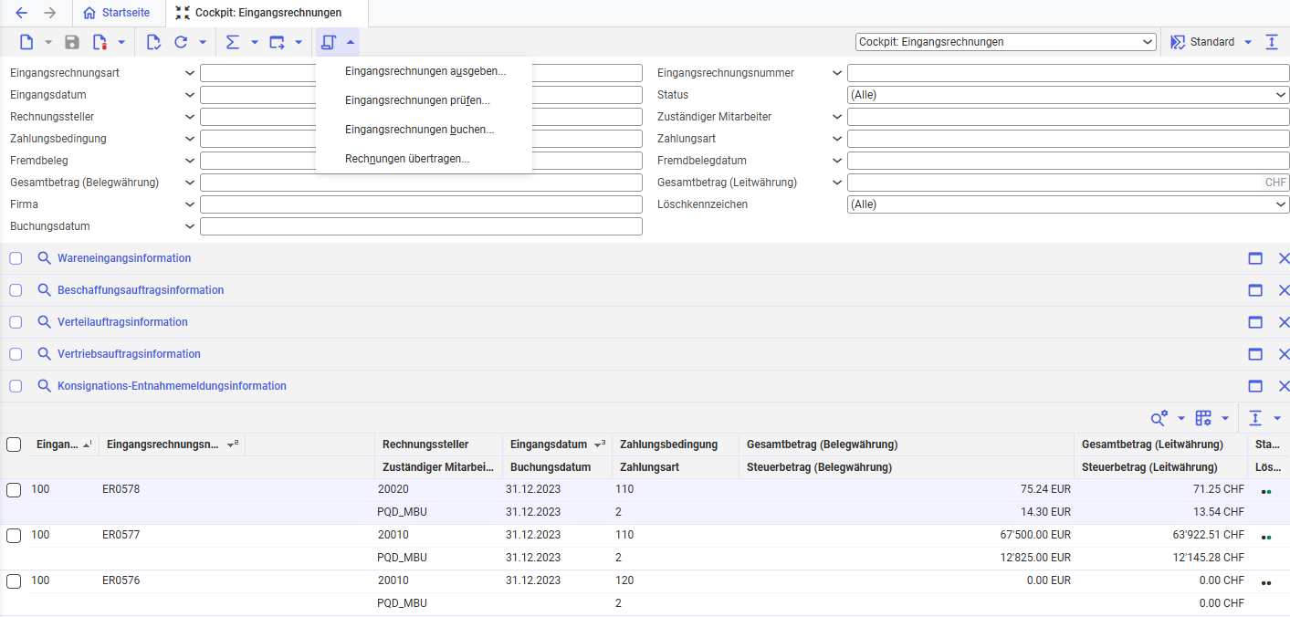The width and height of the screenshot is (1290, 617).
Task: Click the search settings gear icon above table
Action: pyautogui.click(x=1159, y=418)
